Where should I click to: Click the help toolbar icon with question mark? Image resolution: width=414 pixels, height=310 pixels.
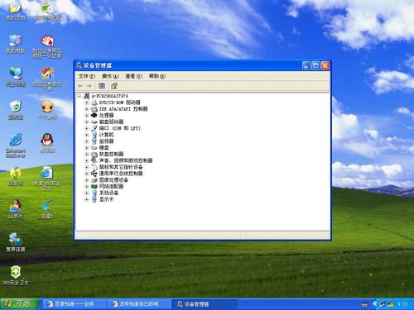(114, 86)
